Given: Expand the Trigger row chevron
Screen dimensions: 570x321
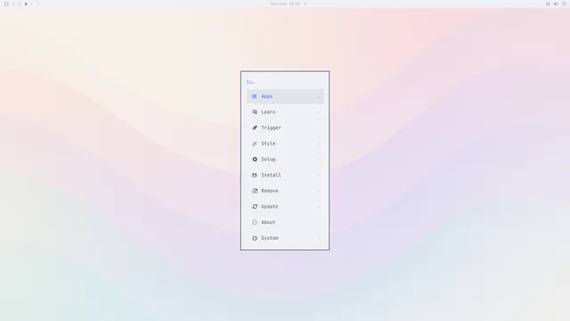Looking at the screenshot, I should point(319,128).
